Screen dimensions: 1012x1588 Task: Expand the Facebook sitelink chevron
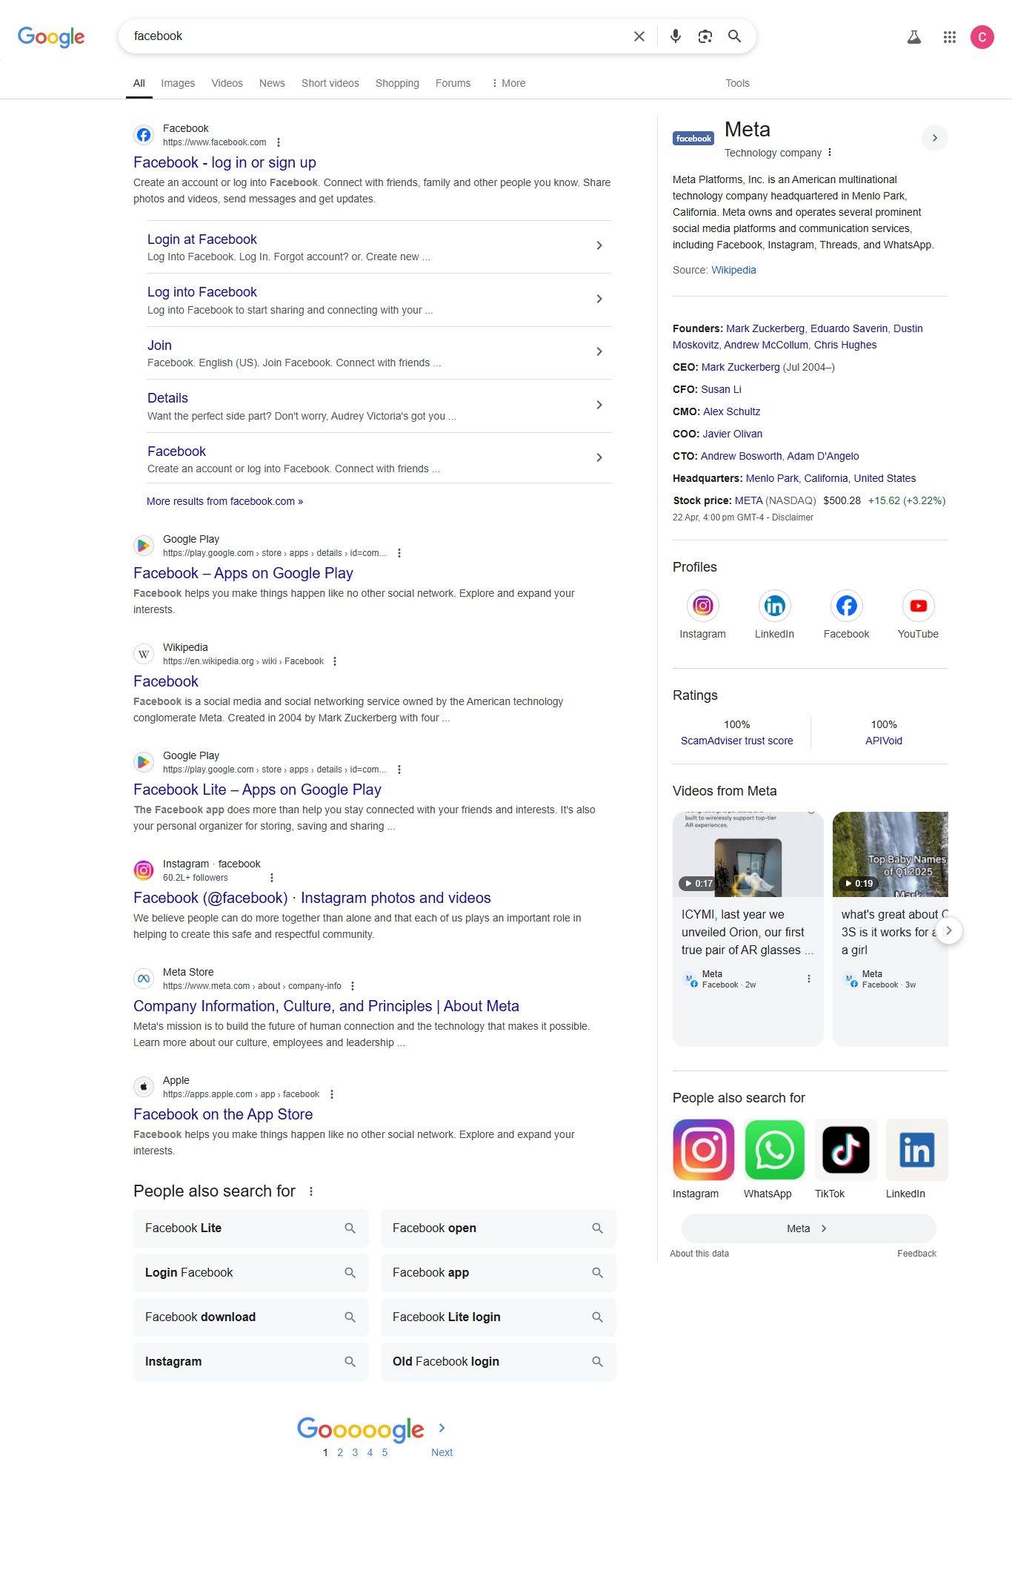[x=599, y=457]
